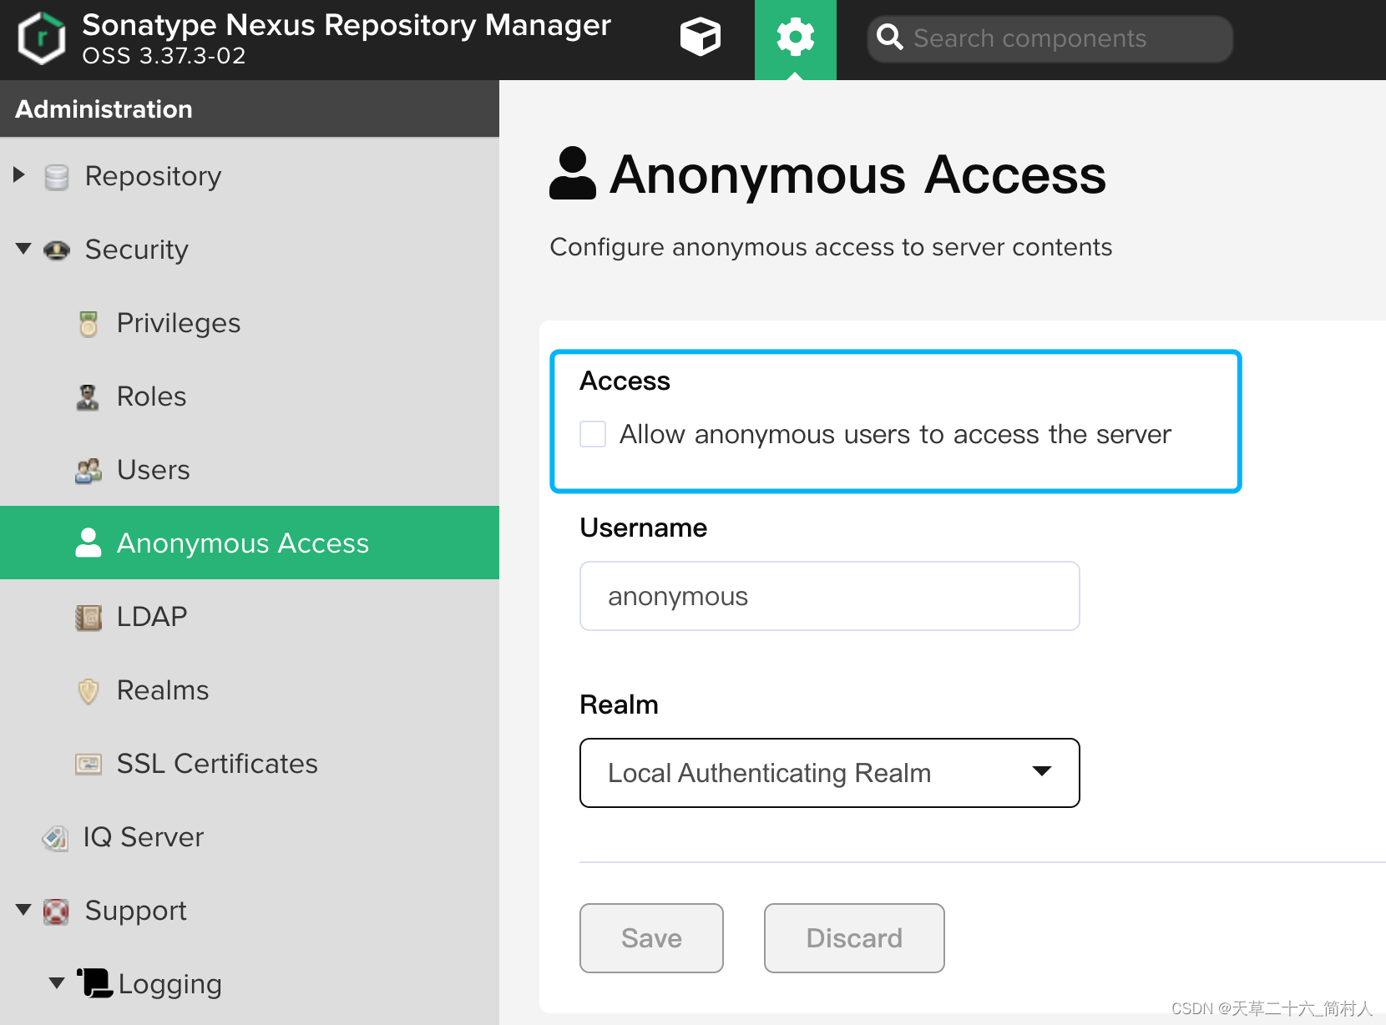This screenshot has width=1386, height=1025.
Task: Open Users in the sidebar
Action: tap(154, 470)
